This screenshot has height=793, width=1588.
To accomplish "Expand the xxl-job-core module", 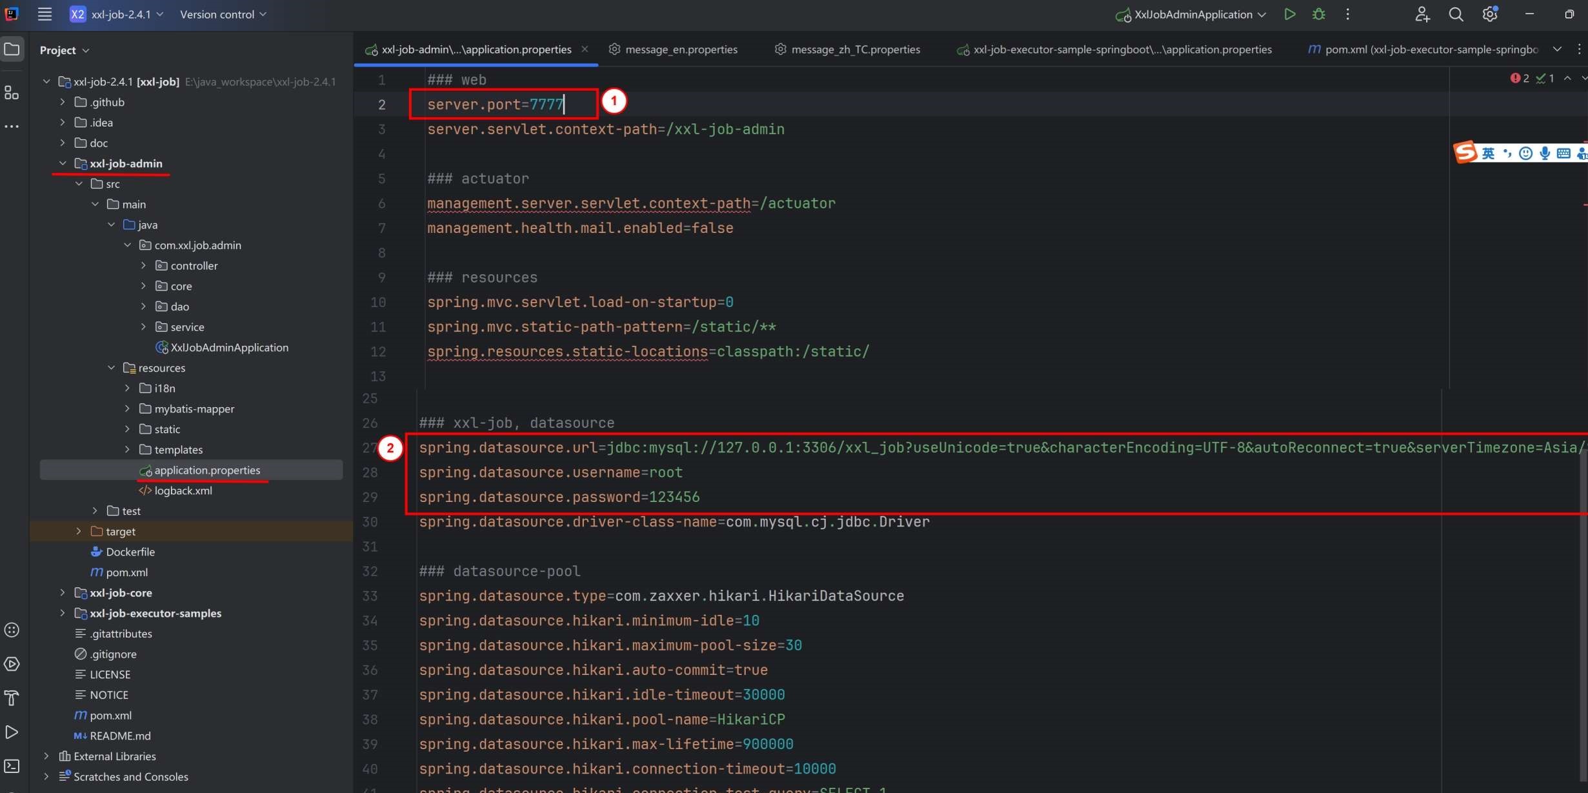I will coord(63,592).
